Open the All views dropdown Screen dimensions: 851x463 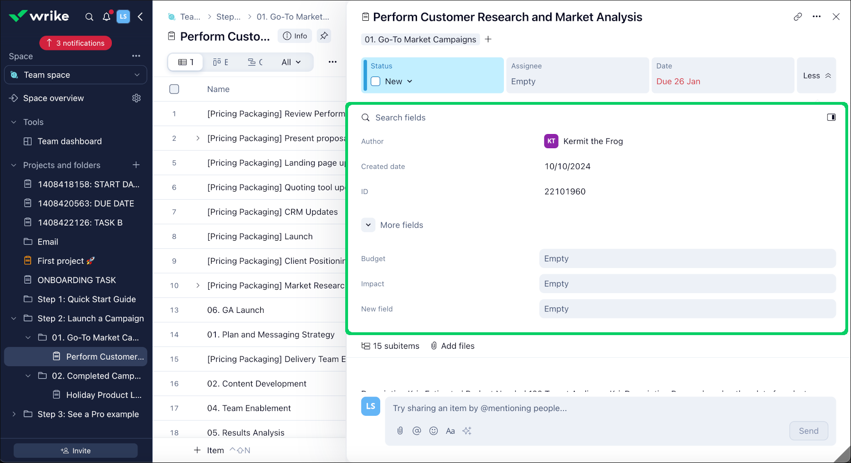291,62
